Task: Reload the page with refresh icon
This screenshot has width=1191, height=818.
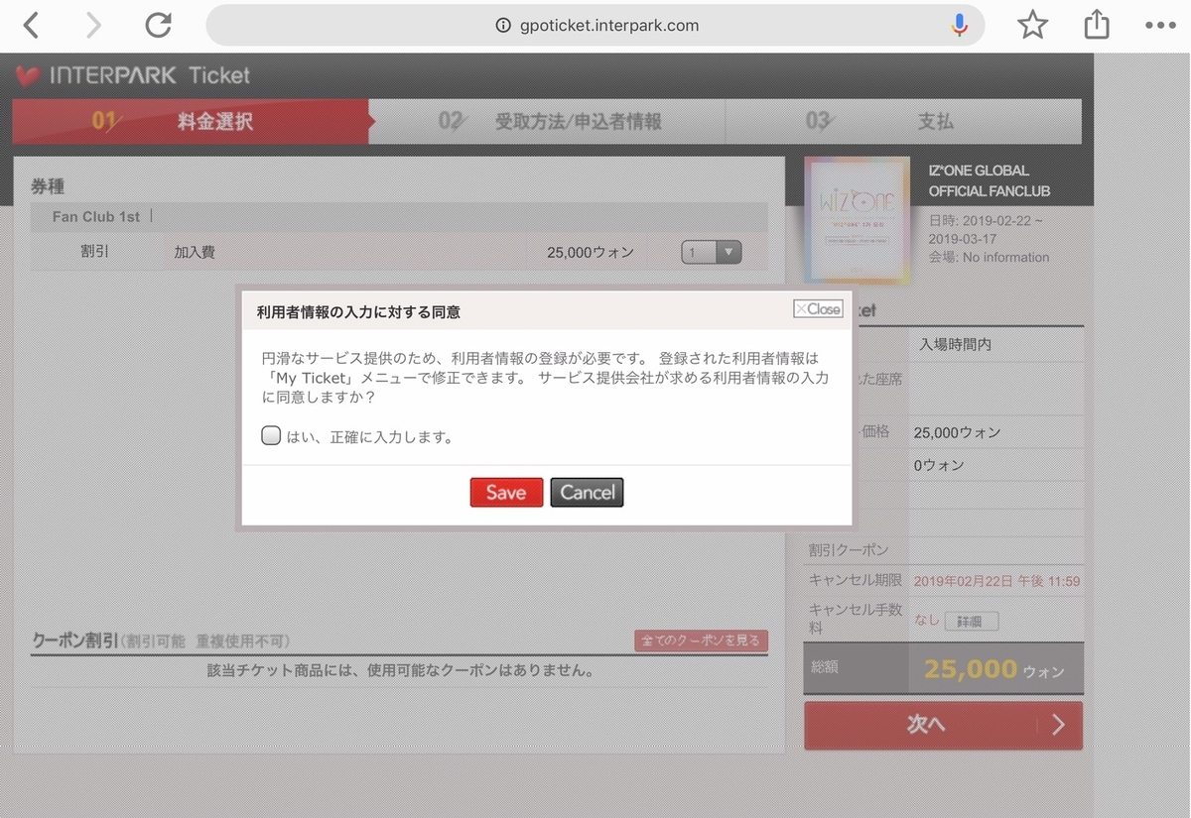Action: (158, 26)
